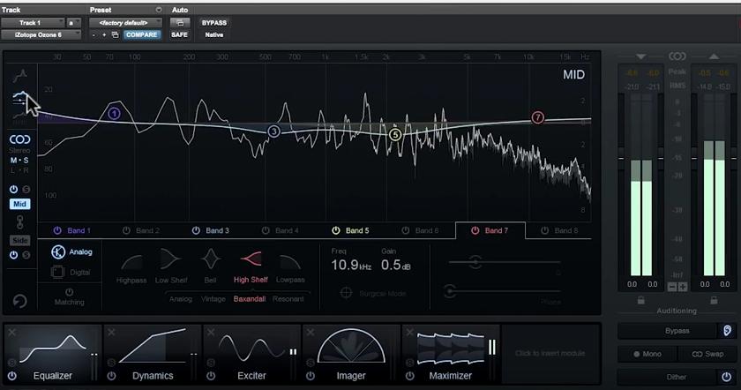Viewport: 741px width, 390px height.
Task: Click the ear icon beside Bypass
Action: pos(727,330)
